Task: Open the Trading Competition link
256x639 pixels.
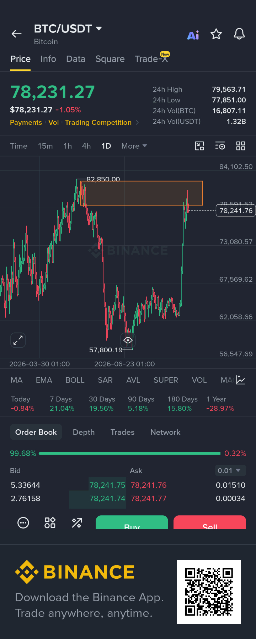Action: point(98,122)
